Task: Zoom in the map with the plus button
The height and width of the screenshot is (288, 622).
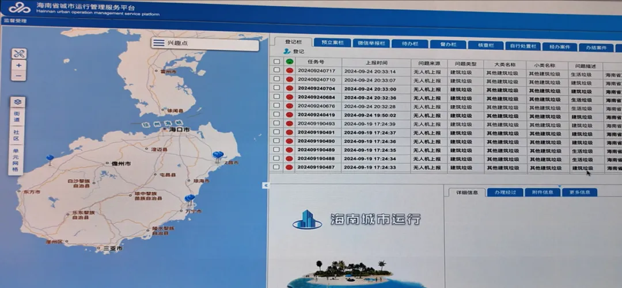Action: click(19, 66)
